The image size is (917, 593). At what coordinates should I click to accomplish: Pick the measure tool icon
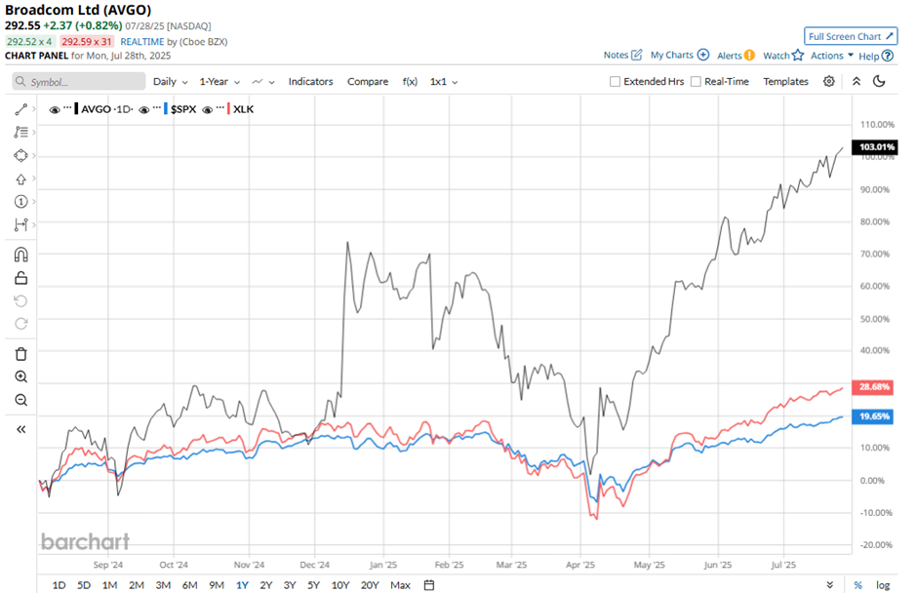[x=21, y=224]
